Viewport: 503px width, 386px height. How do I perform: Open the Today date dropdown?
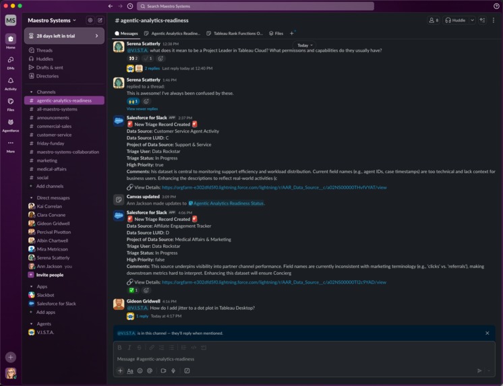click(305, 45)
